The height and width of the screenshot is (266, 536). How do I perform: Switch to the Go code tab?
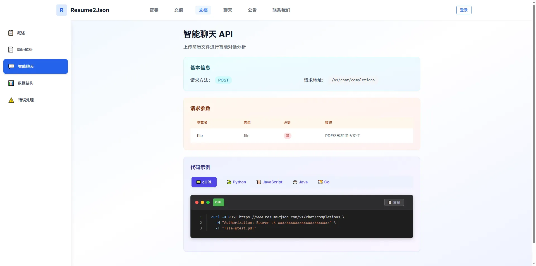pos(324,182)
